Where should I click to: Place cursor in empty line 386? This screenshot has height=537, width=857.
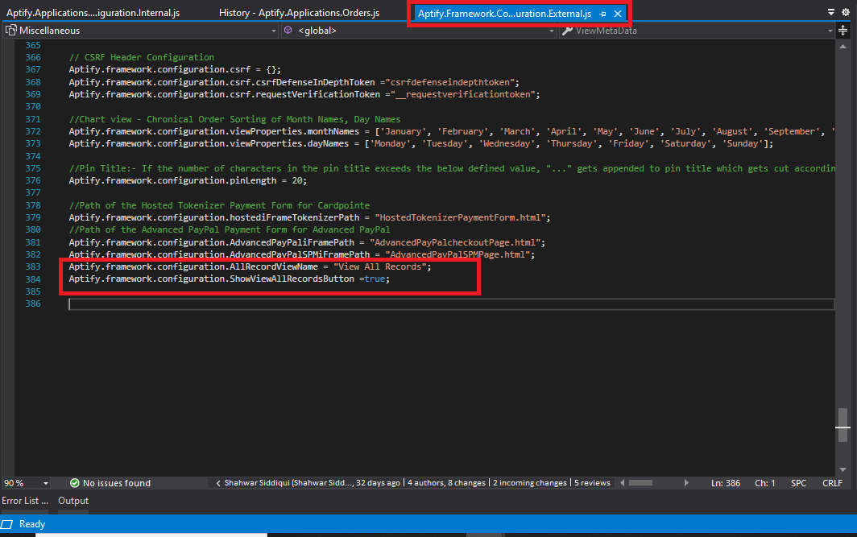coord(451,304)
